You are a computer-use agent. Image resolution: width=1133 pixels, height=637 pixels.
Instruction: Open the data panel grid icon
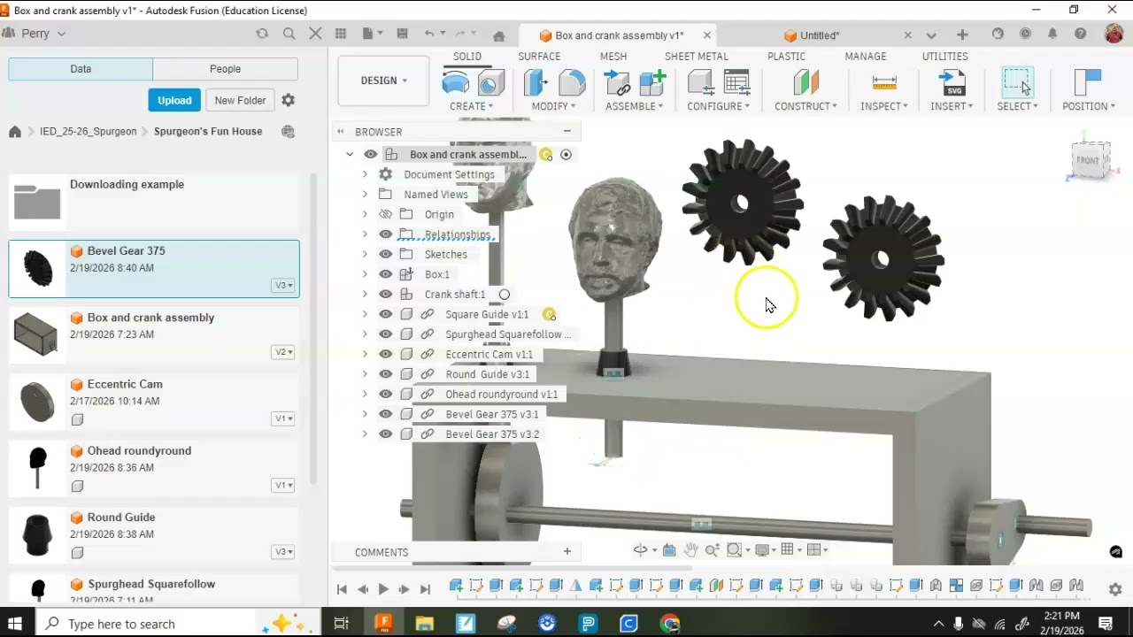tap(341, 34)
